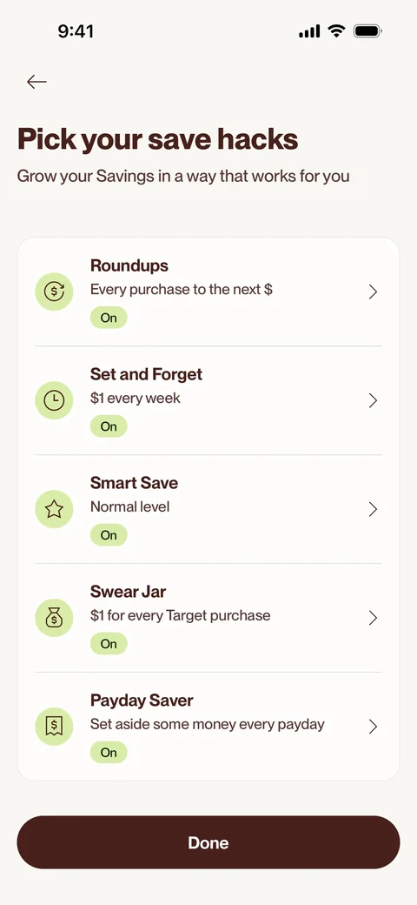Tap the Done button

[208, 842]
